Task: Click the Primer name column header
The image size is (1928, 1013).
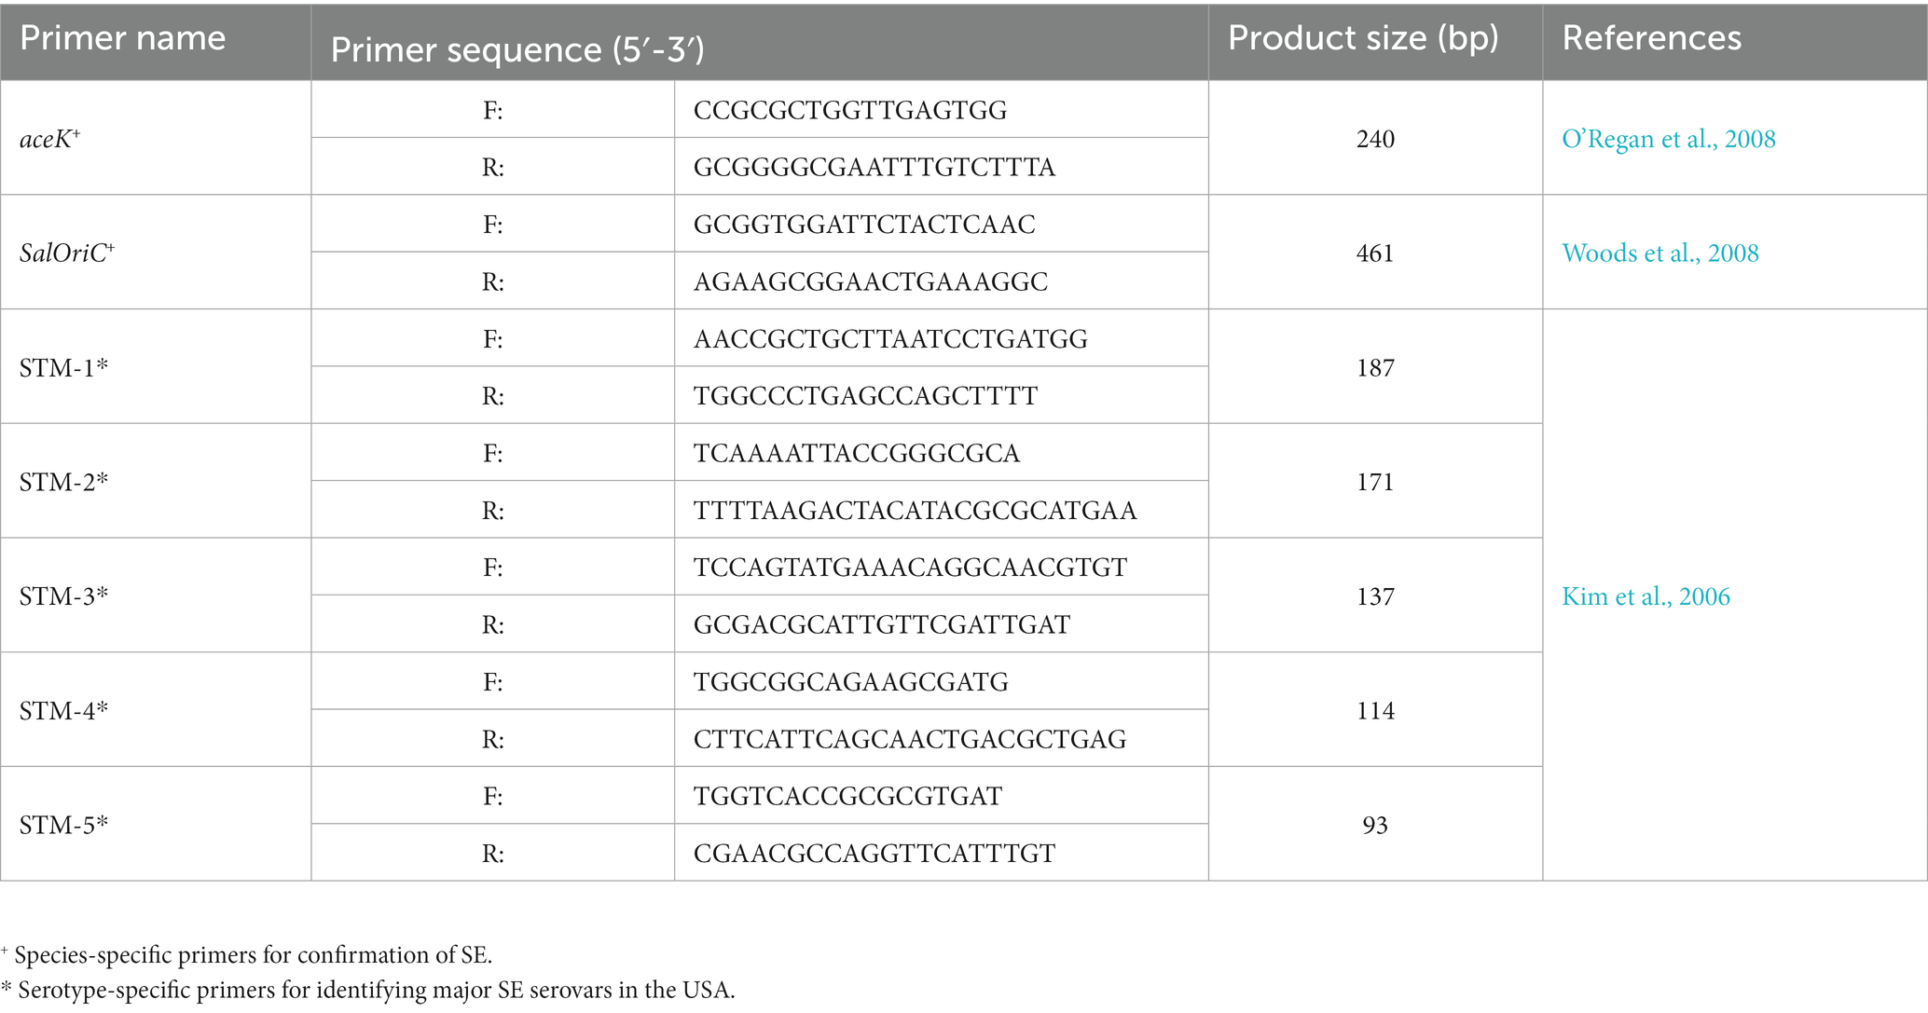Action: tap(122, 38)
